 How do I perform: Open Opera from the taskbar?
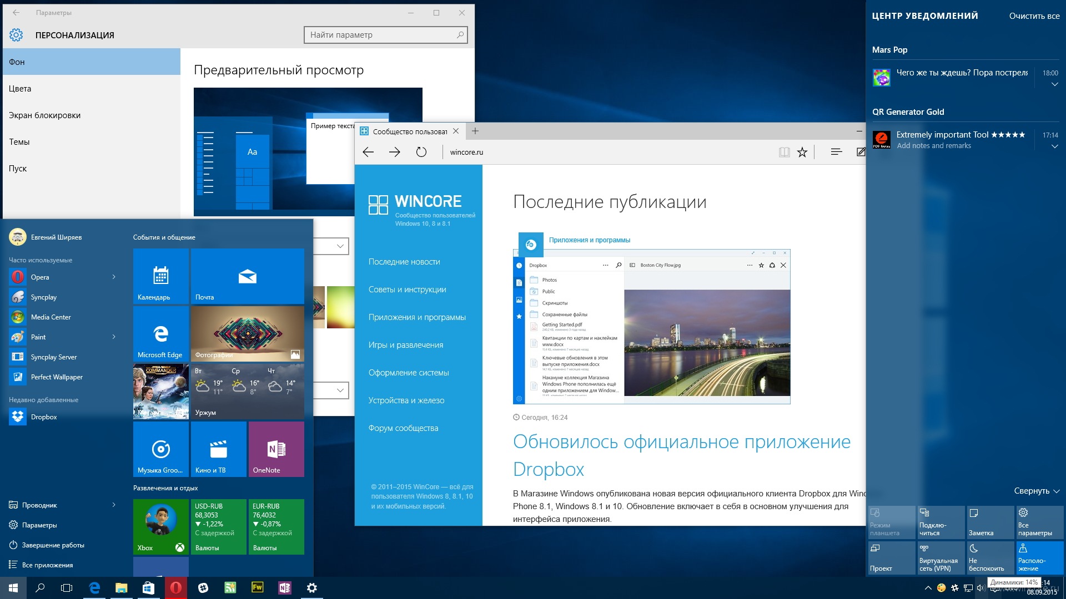point(175,588)
